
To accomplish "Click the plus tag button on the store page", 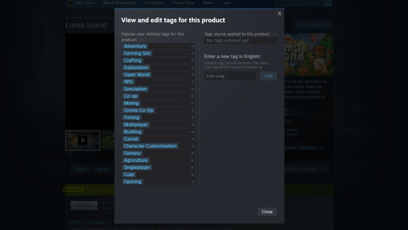I will point(321,148).
